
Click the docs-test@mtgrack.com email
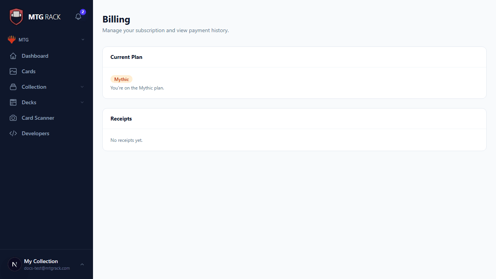(x=47, y=268)
